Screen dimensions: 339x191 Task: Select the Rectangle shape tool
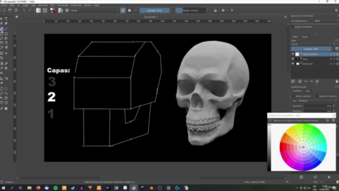click(2, 33)
